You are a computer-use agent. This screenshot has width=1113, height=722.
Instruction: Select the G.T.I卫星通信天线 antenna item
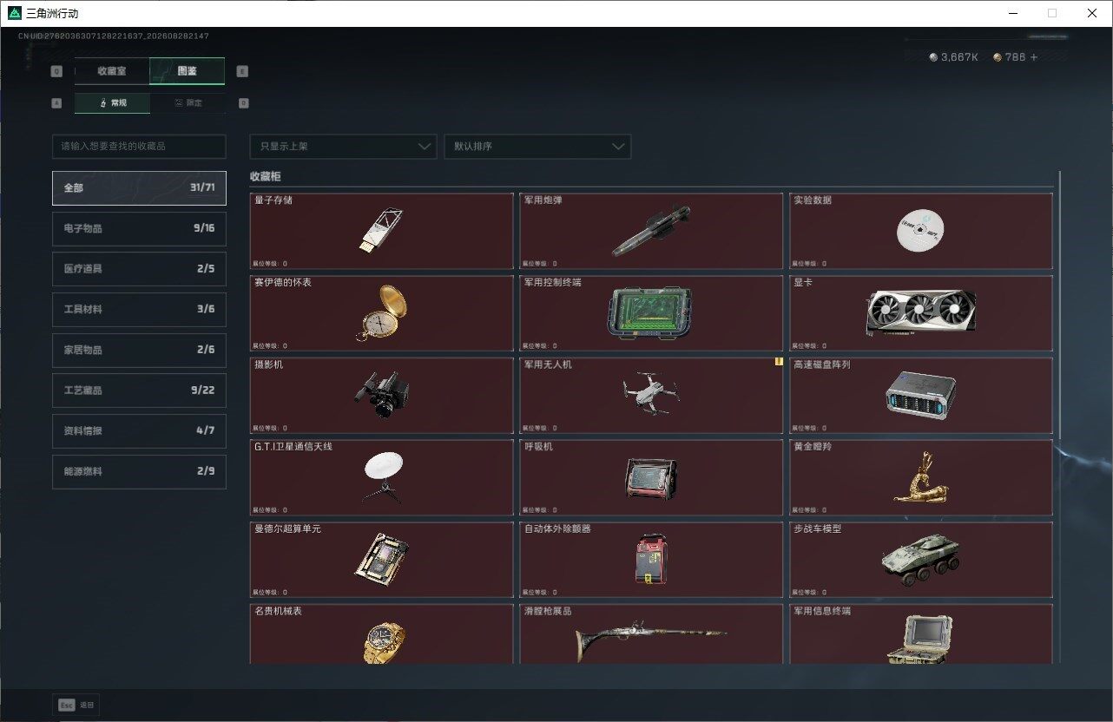381,477
